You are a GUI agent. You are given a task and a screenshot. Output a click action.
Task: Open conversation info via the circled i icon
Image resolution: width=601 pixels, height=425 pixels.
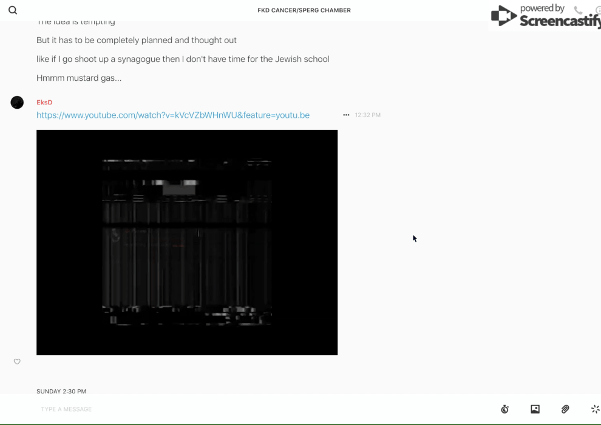coord(597,10)
